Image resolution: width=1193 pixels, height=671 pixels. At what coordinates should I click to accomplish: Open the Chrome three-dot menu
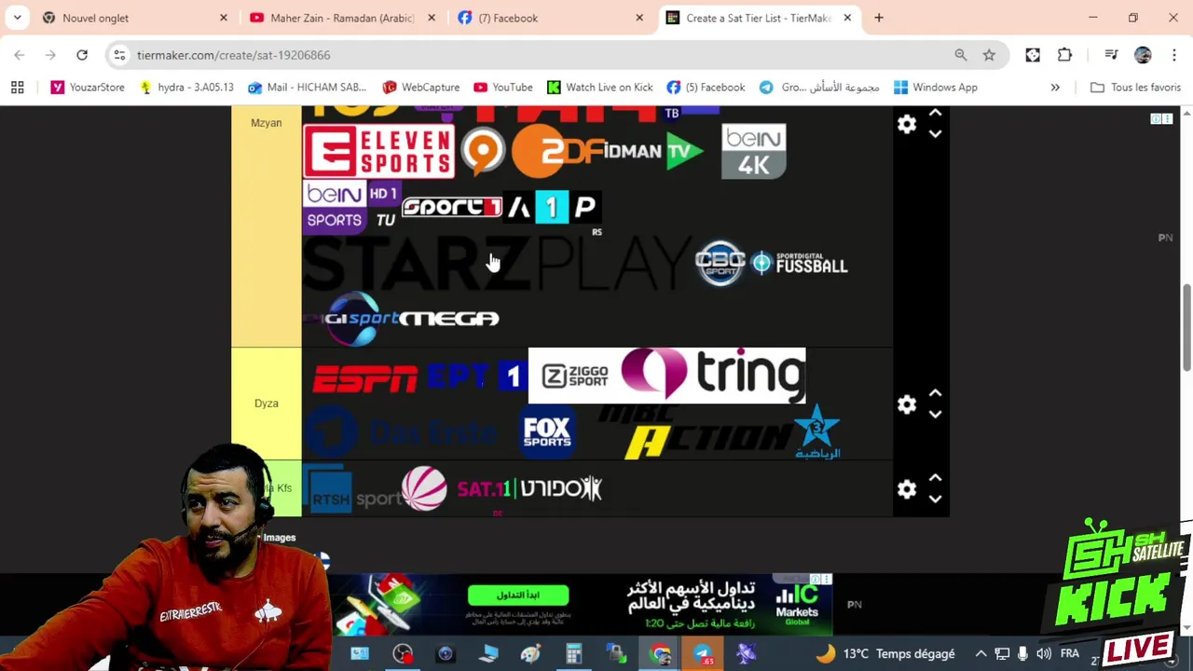pos(1172,55)
